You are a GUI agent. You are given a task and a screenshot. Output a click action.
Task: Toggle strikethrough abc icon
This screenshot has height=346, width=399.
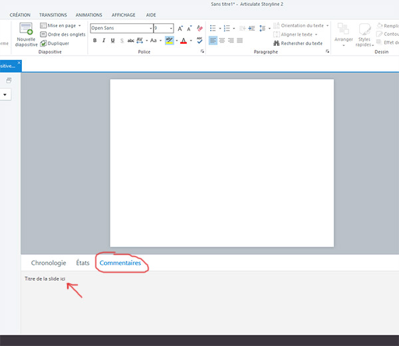[131, 41]
